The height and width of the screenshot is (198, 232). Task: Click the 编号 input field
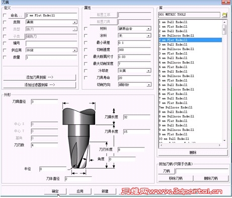(x=51, y=43)
